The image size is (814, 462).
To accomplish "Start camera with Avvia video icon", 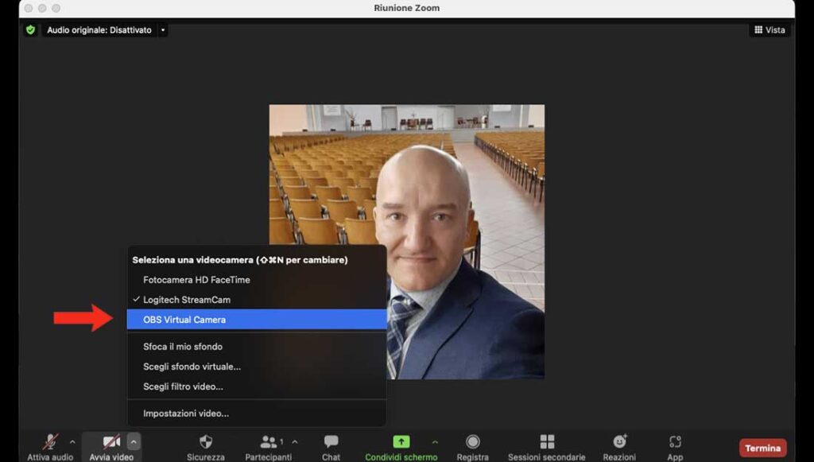I will [x=111, y=442].
